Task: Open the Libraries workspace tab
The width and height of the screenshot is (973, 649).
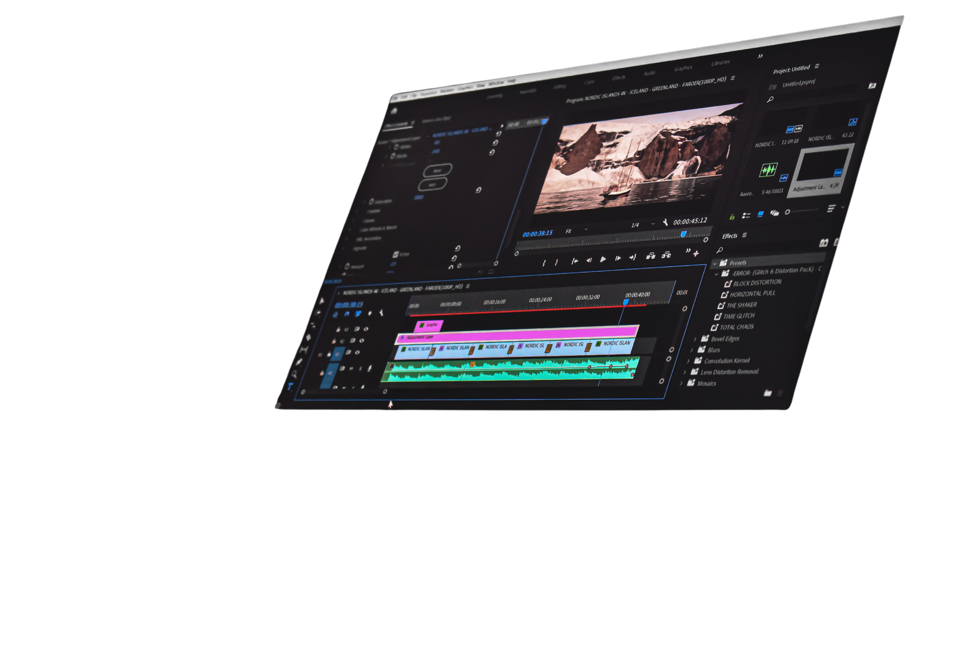Action: click(x=720, y=63)
